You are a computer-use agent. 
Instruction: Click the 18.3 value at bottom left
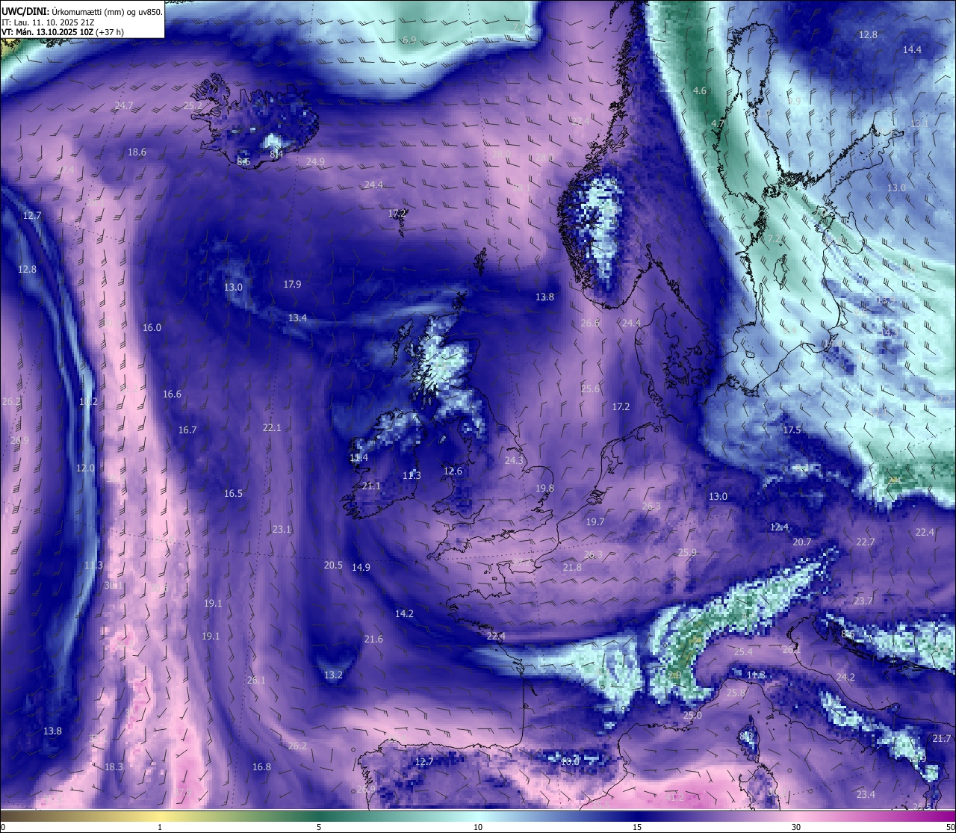114,767
